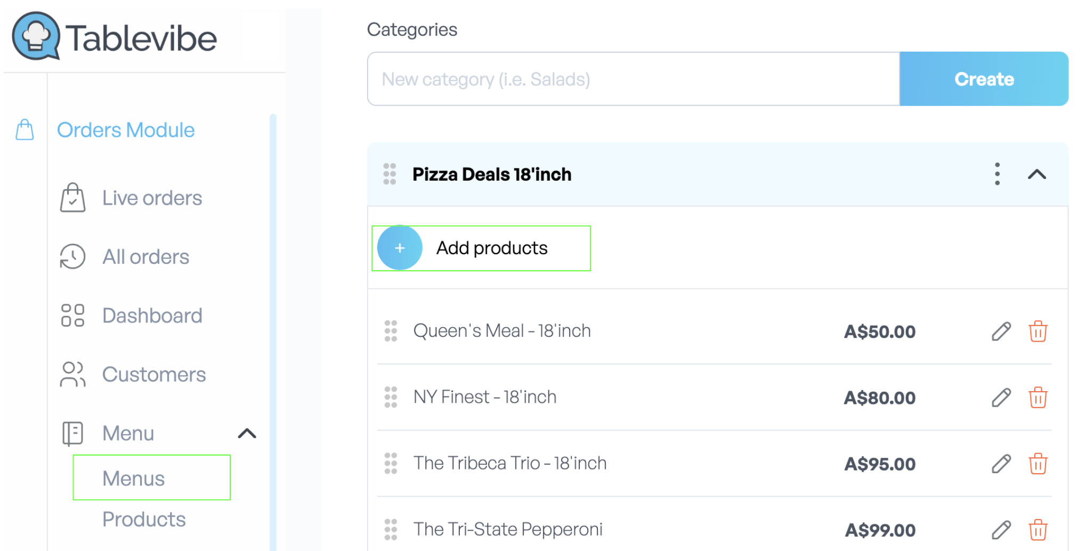1086x551 pixels.
Task: Click the edit pencil for Queen's Meal
Action: pos(1001,331)
